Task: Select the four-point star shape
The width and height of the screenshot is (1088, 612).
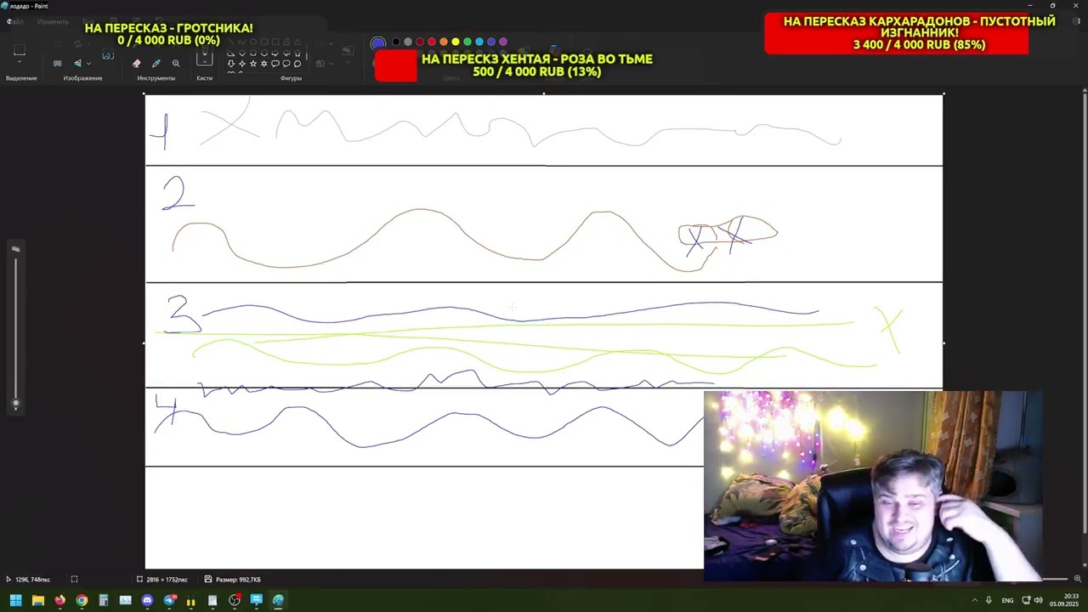Action: pos(242,63)
